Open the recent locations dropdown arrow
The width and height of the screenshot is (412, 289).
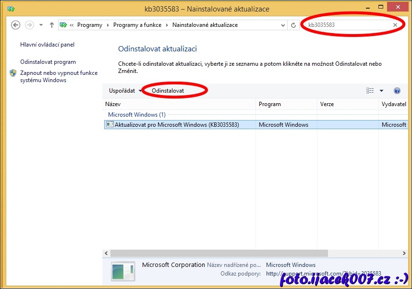coord(41,25)
